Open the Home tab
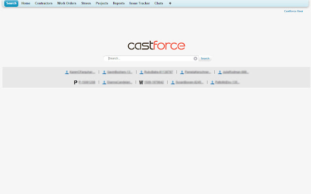311x194 pixels. pos(26,3)
